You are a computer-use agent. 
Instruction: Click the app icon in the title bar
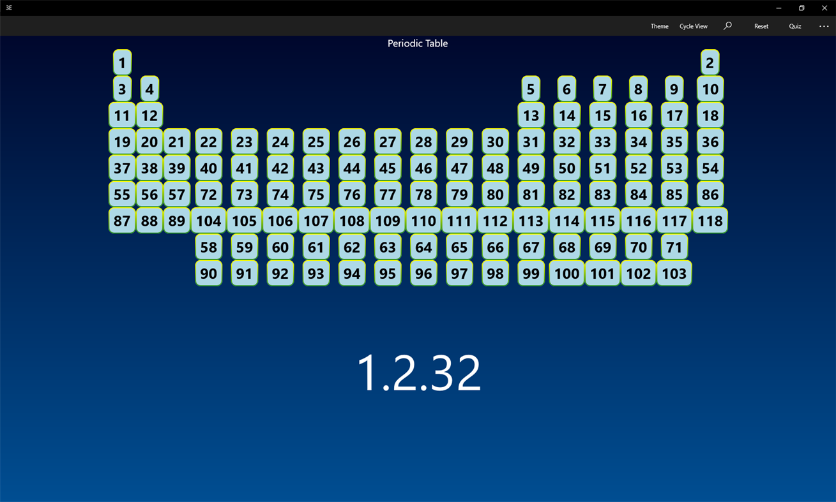tap(9, 8)
